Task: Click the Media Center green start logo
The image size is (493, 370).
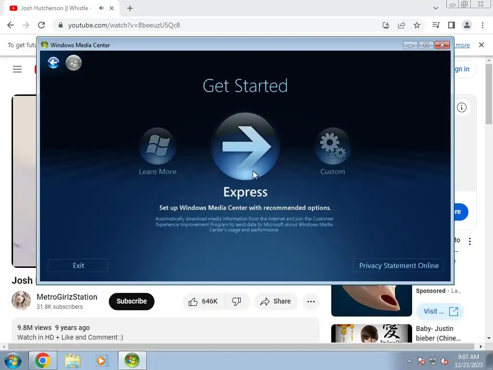Action: [74, 63]
